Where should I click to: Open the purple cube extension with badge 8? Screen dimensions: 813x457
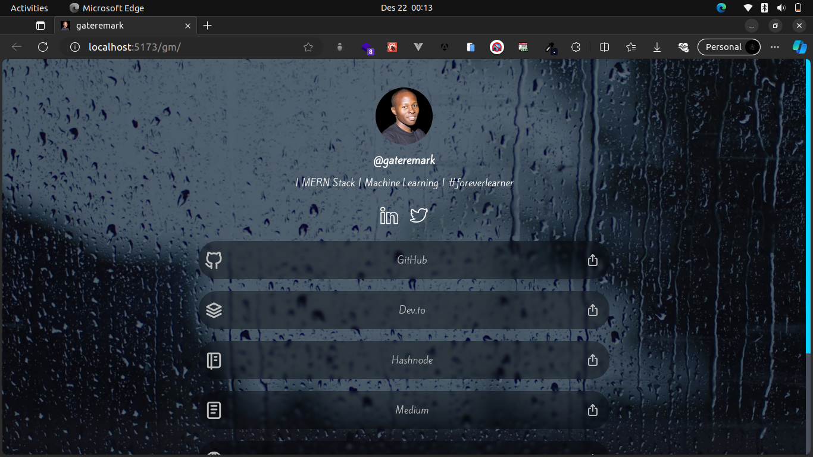coord(367,48)
